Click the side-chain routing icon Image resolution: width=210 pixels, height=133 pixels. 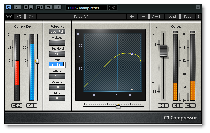(58, 7)
